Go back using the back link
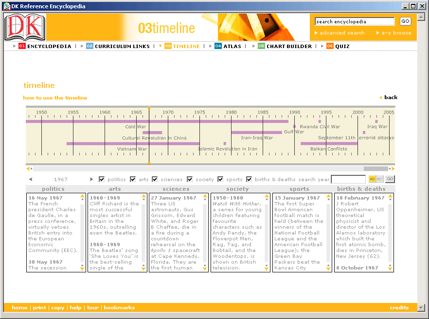Viewport: 429px width, 319px height. (389, 97)
